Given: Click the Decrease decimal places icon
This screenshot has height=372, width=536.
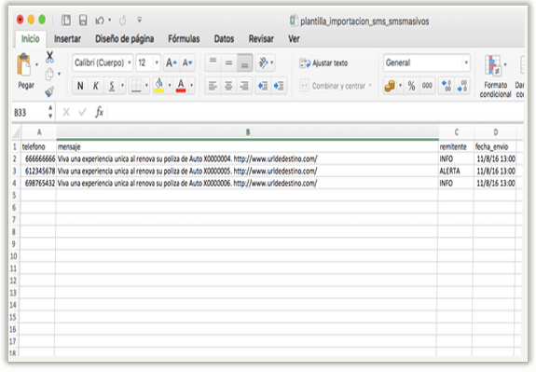Looking at the screenshot, I should [462, 86].
